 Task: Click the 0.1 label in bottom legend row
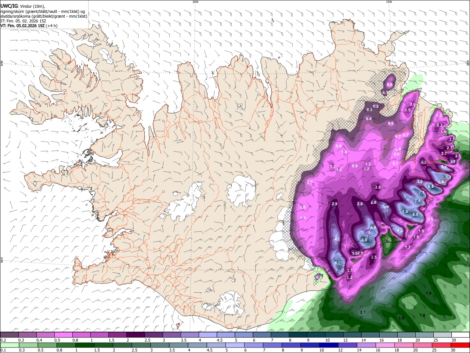[x=3, y=350]
